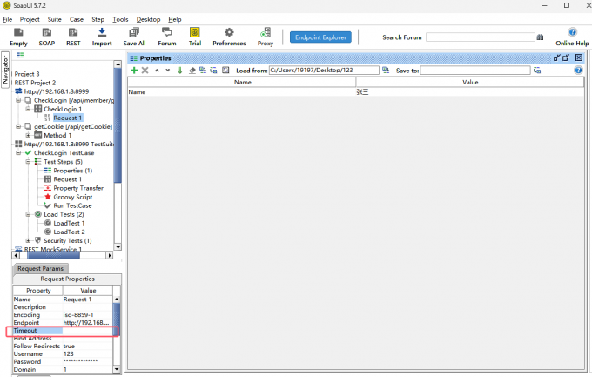
Task: Click the Value column header in Properties table
Action: click(470, 83)
